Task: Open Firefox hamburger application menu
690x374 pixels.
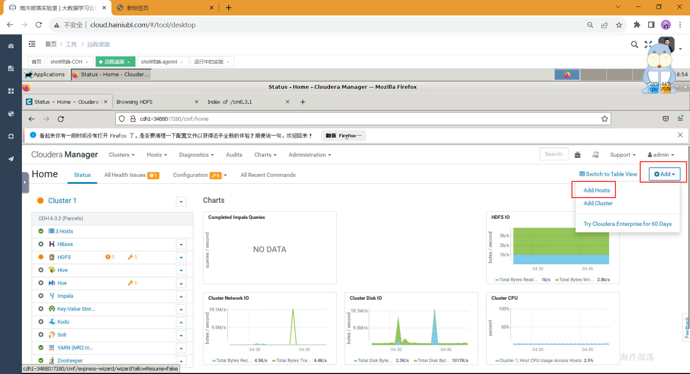Action: pyautogui.click(x=680, y=118)
